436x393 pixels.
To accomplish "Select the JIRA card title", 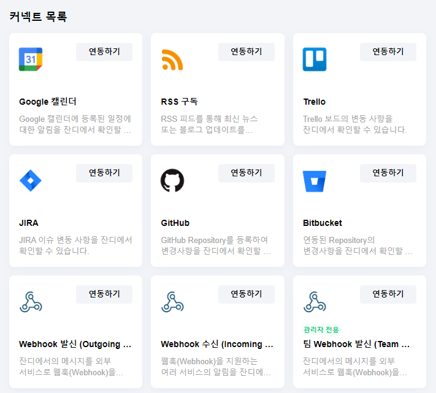I will [x=29, y=223].
